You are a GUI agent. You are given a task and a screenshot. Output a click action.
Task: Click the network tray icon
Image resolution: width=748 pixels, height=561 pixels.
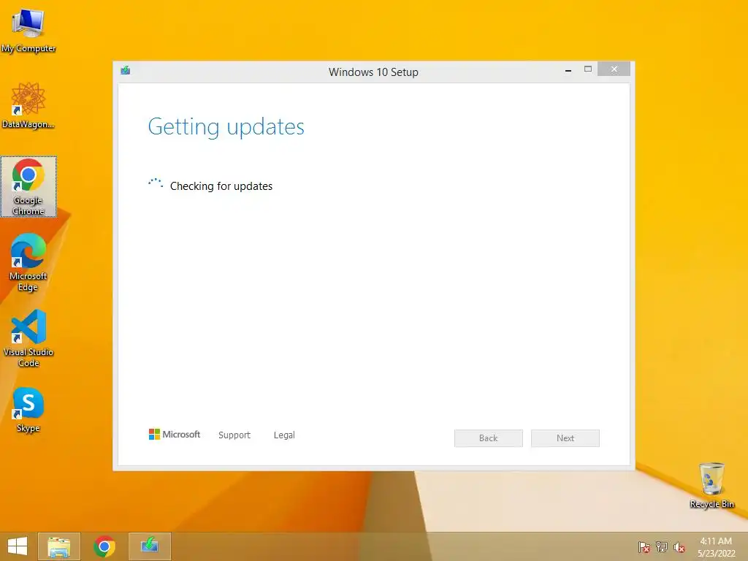coord(662,546)
